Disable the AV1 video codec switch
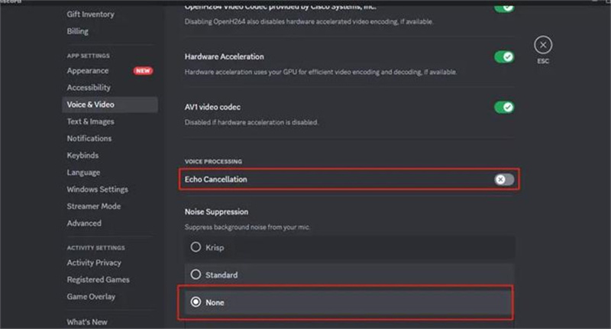This screenshot has width=611, height=329. pos(504,107)
